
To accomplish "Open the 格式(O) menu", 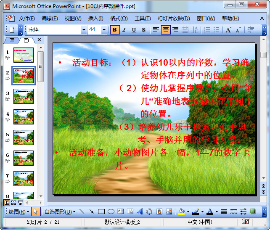I will pos(119,19).
